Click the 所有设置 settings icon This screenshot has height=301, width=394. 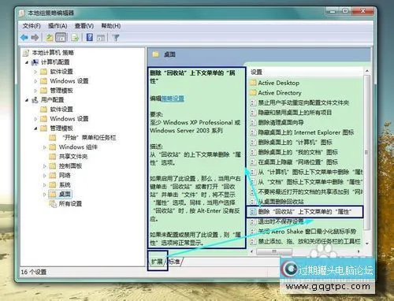53,203
